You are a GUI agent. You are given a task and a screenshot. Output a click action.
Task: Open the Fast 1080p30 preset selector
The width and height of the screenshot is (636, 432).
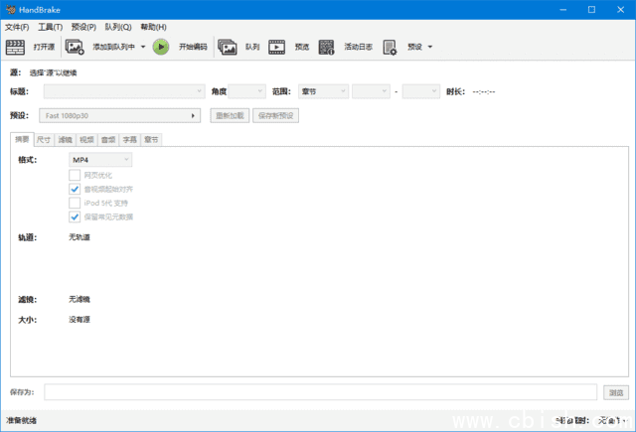[121, 115]
